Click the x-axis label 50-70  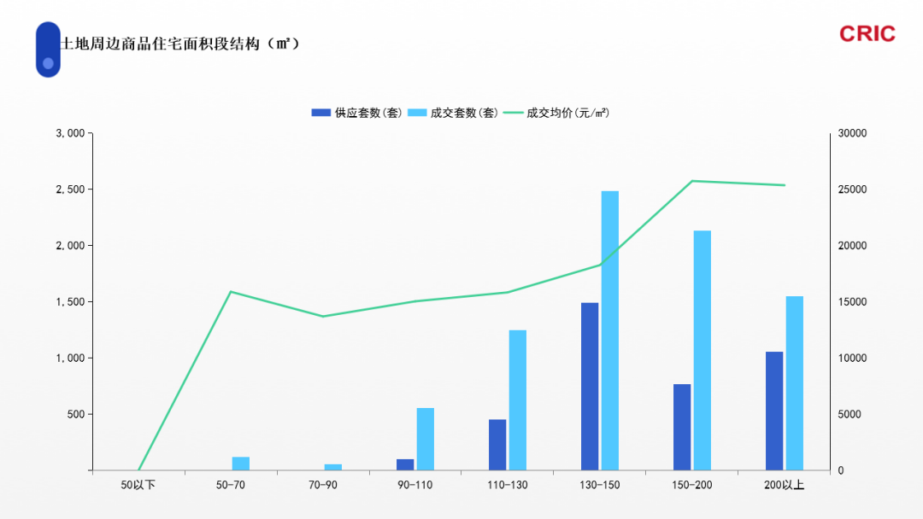pos(231,485)
